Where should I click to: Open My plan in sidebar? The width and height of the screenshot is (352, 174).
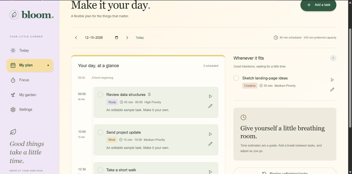click(30, 65)
